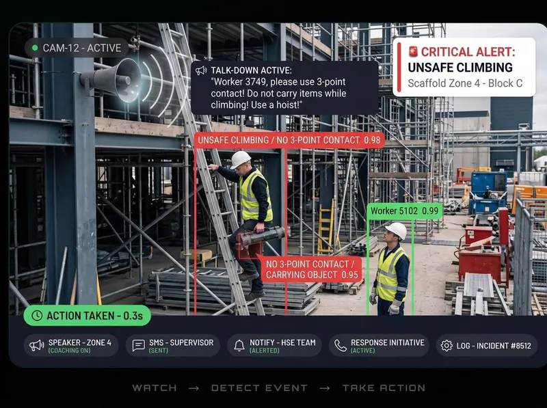The image size is (547, 408).
Task: Open Log - Incident #8512
Action: tap(487, 346)
